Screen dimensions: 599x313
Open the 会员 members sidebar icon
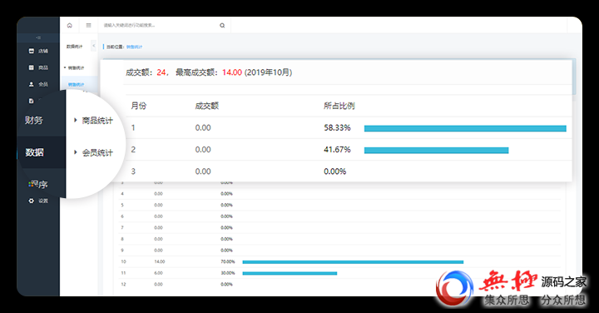[32, 84]
